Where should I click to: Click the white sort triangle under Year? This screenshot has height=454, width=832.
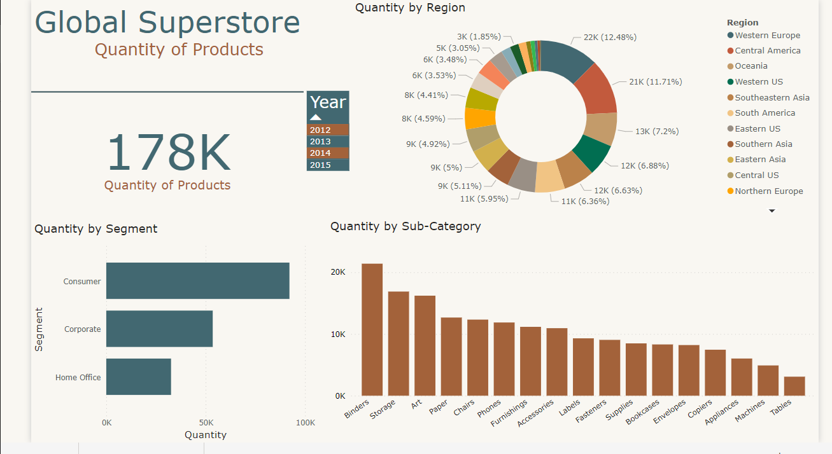[316, 118]
